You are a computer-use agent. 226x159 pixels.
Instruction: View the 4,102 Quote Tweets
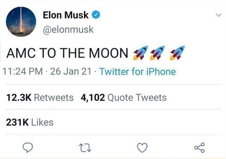[x=124, y=98]
